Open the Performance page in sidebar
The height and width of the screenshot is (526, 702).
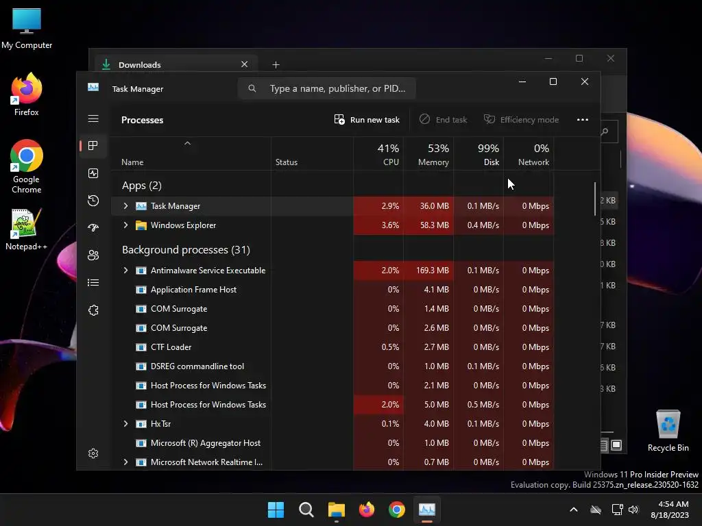pyautogui.click(x=93, y=173)
